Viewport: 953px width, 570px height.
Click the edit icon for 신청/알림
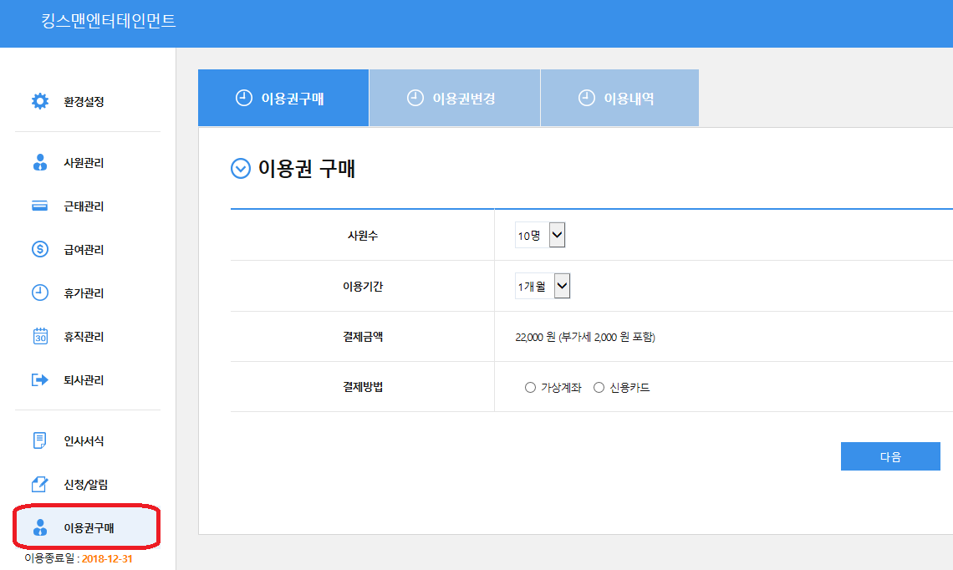(40, 484)
